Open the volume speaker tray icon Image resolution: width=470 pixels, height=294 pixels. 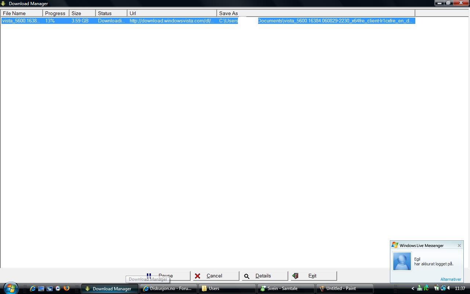coord(449,288)
